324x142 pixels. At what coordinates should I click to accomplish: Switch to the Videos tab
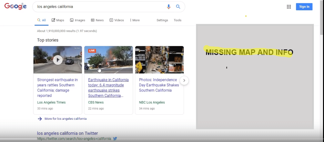117,20
